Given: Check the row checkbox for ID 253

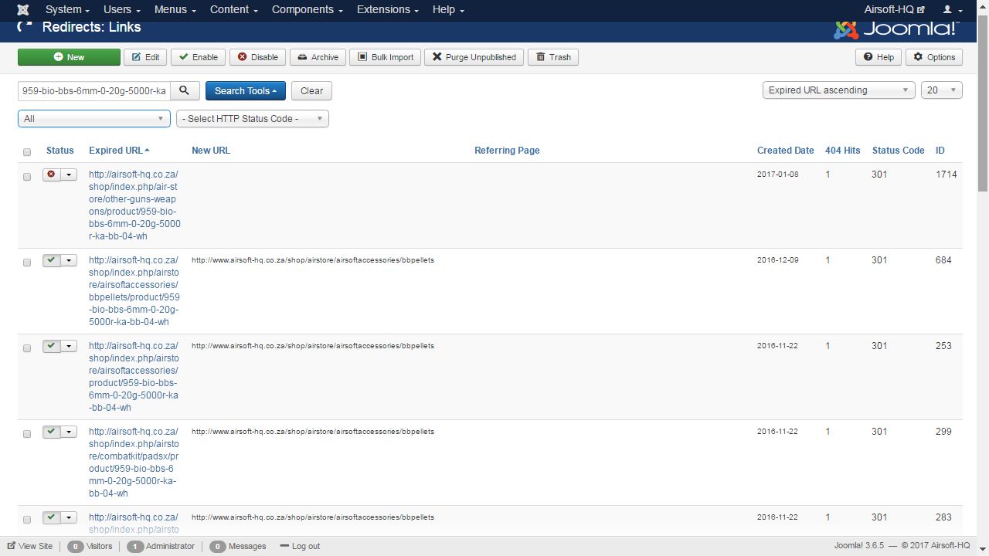Looking at the screenshot, I should coord(27,348).
